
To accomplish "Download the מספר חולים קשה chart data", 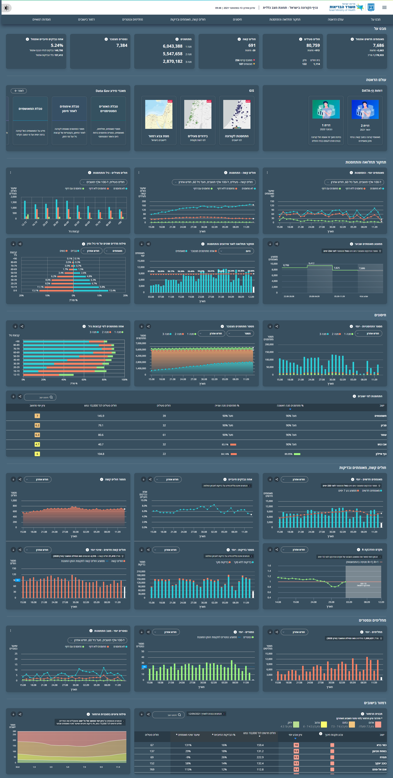I will point(13,479).
